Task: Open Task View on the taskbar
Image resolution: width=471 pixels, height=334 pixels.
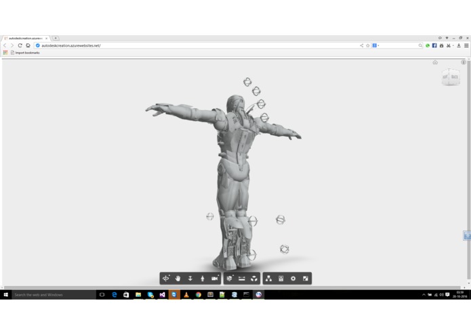Action: (x=102, y=295)
